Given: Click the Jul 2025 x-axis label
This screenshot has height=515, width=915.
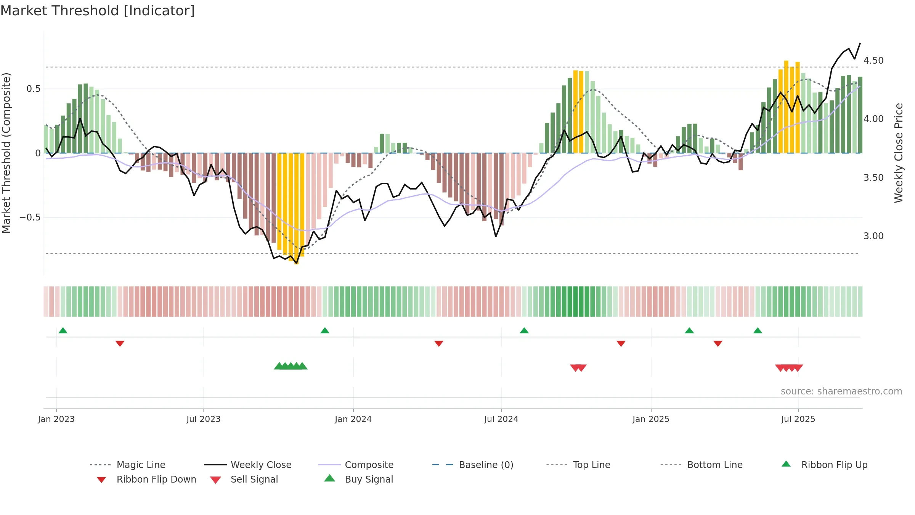Looking at the screenshot, I should [x=798, y=419].
